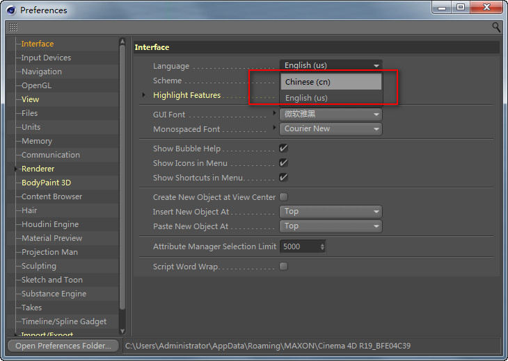
Task: Select Sketch and Toon category
Action: (52, 280)
